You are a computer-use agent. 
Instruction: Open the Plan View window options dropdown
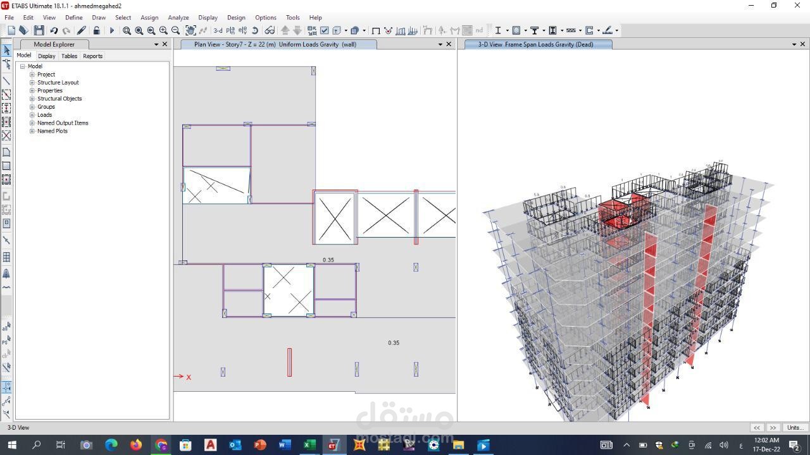coord(440,44)
